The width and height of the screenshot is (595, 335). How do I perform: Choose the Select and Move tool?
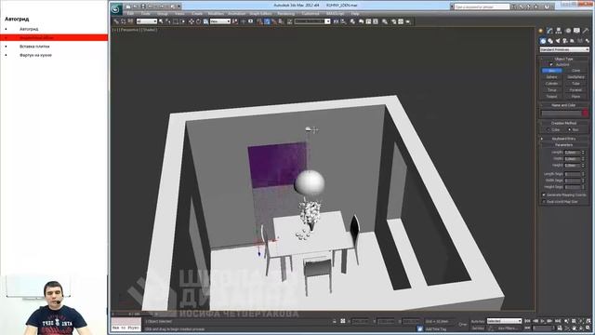pyautogui.click(x=192, y=21)
